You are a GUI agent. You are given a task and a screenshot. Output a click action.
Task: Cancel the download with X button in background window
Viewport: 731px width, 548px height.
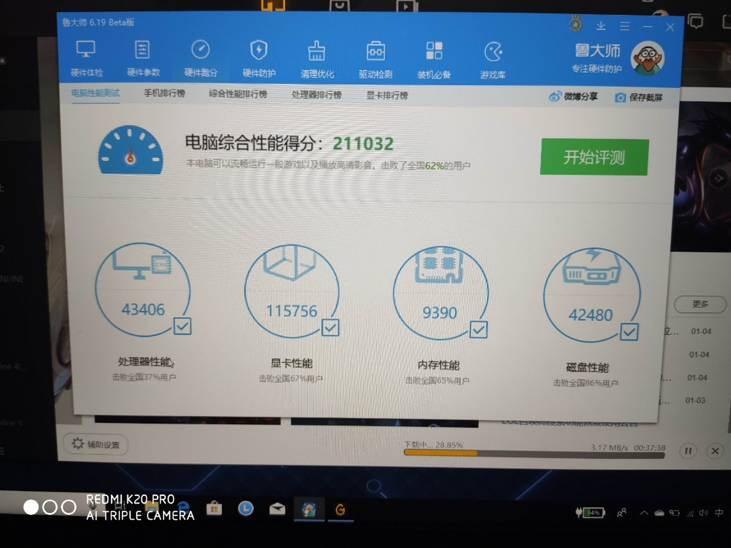715,451
